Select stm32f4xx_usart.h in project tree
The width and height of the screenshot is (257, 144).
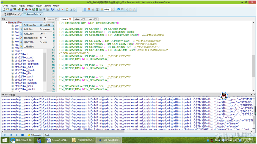click(x=25, y=89)
